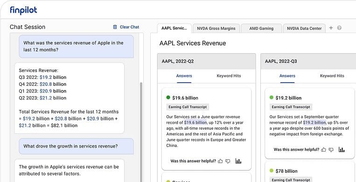Thumbs down the $19.6 billion answer
This screenshot has height=182, width=356.
pyautogui.click(x=228, y=161)
